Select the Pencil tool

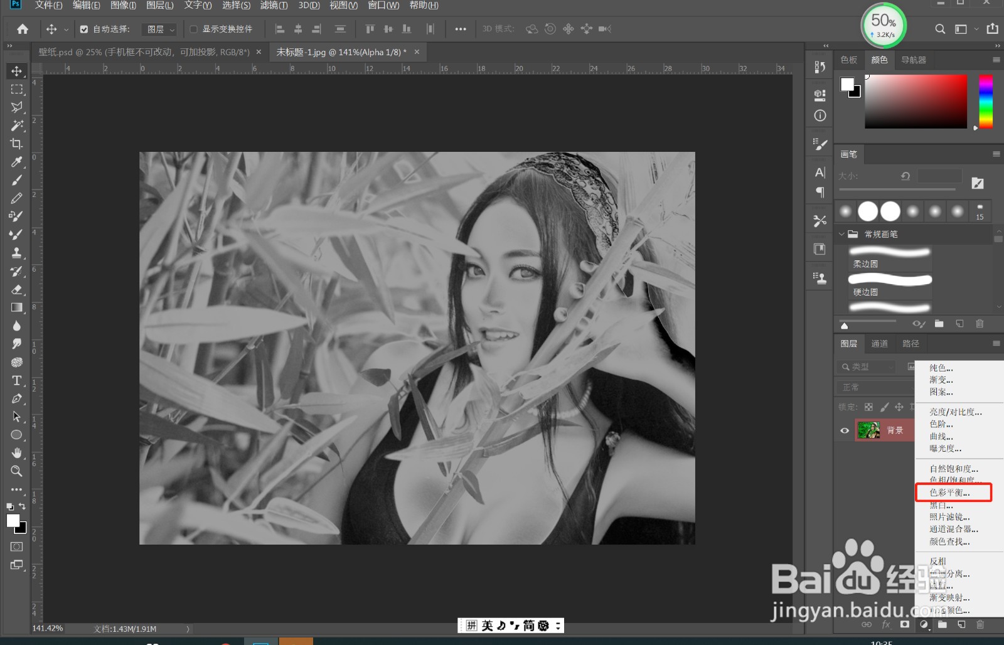[x=17, y=198]
